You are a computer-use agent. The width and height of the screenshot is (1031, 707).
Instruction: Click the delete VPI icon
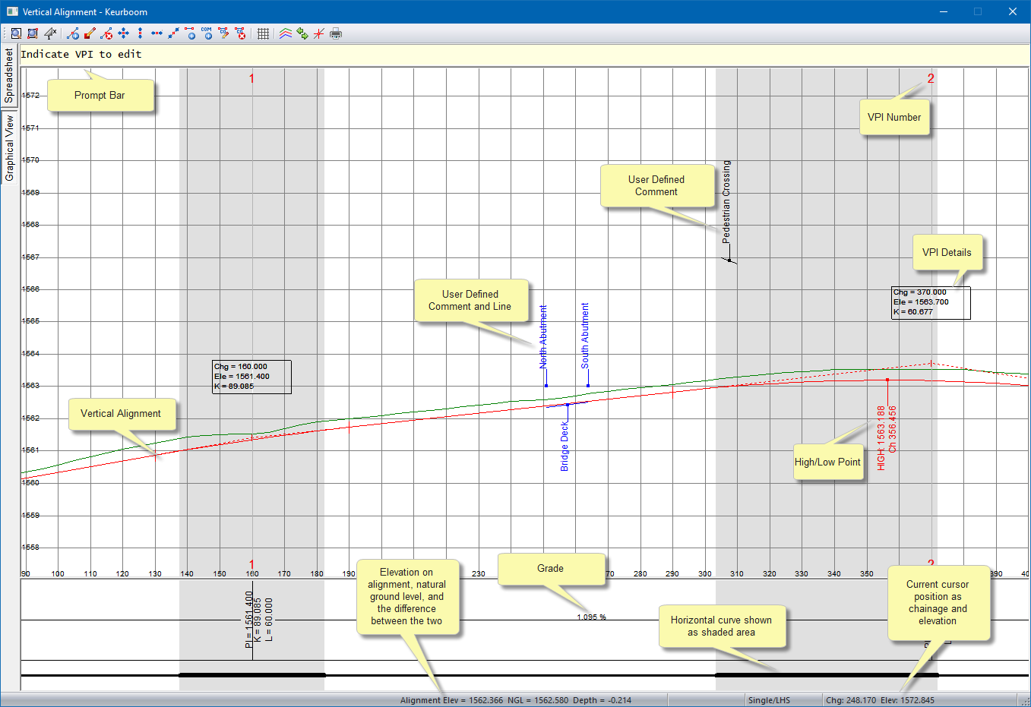[x=106, y=33]
